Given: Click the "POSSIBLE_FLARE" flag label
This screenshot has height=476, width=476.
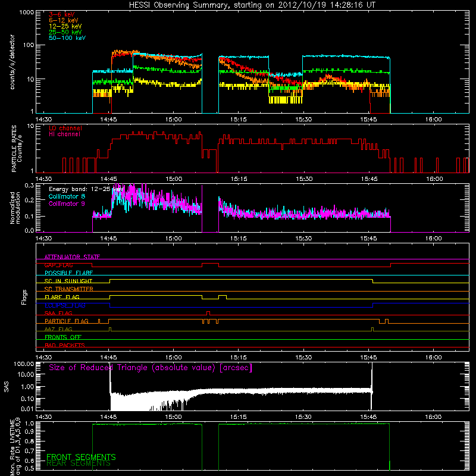Looking at the screenshot, I should point(68,273).
